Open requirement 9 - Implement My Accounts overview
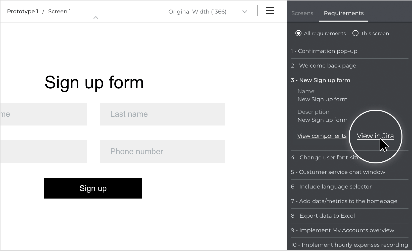The width and height of the screenshot is (412, 251). 349,230
